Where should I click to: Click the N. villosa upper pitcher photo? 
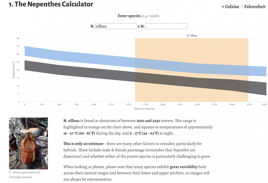[28, 143]
